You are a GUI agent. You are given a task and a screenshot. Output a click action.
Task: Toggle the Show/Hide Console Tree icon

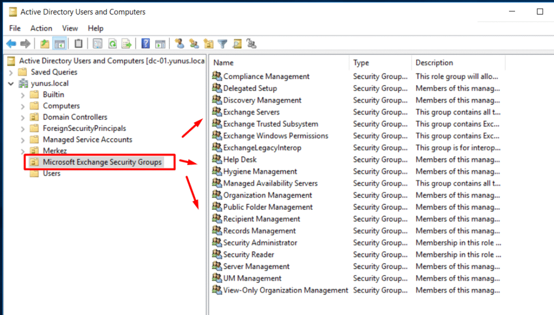[60, 44]
